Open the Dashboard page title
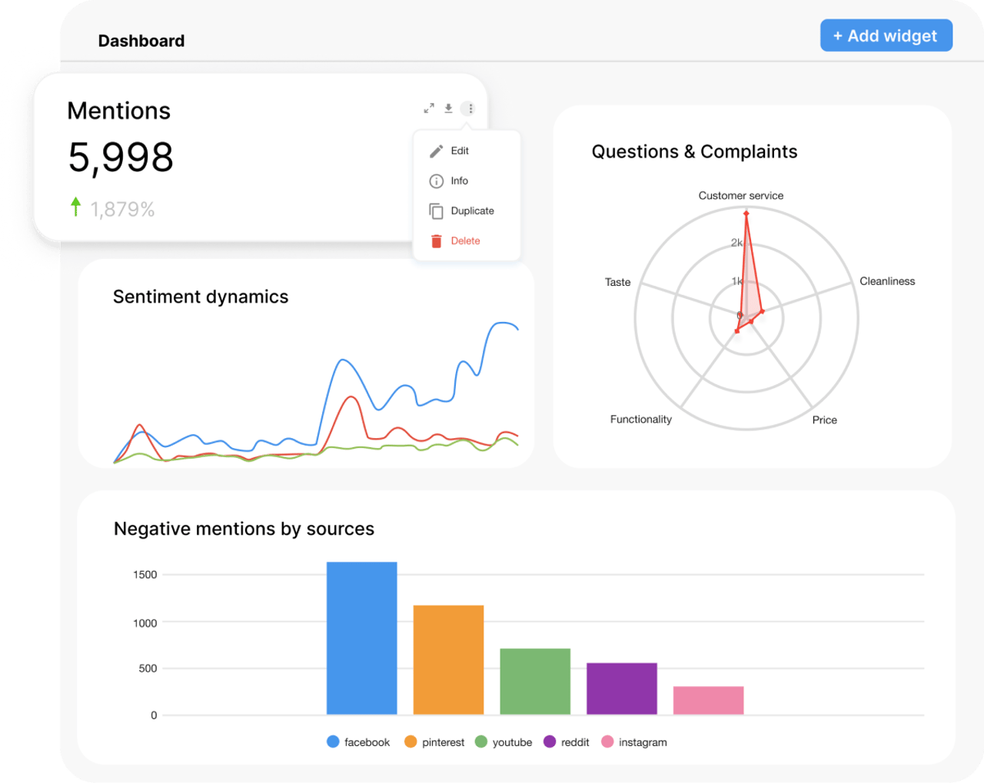 click(x=141, y=41)
